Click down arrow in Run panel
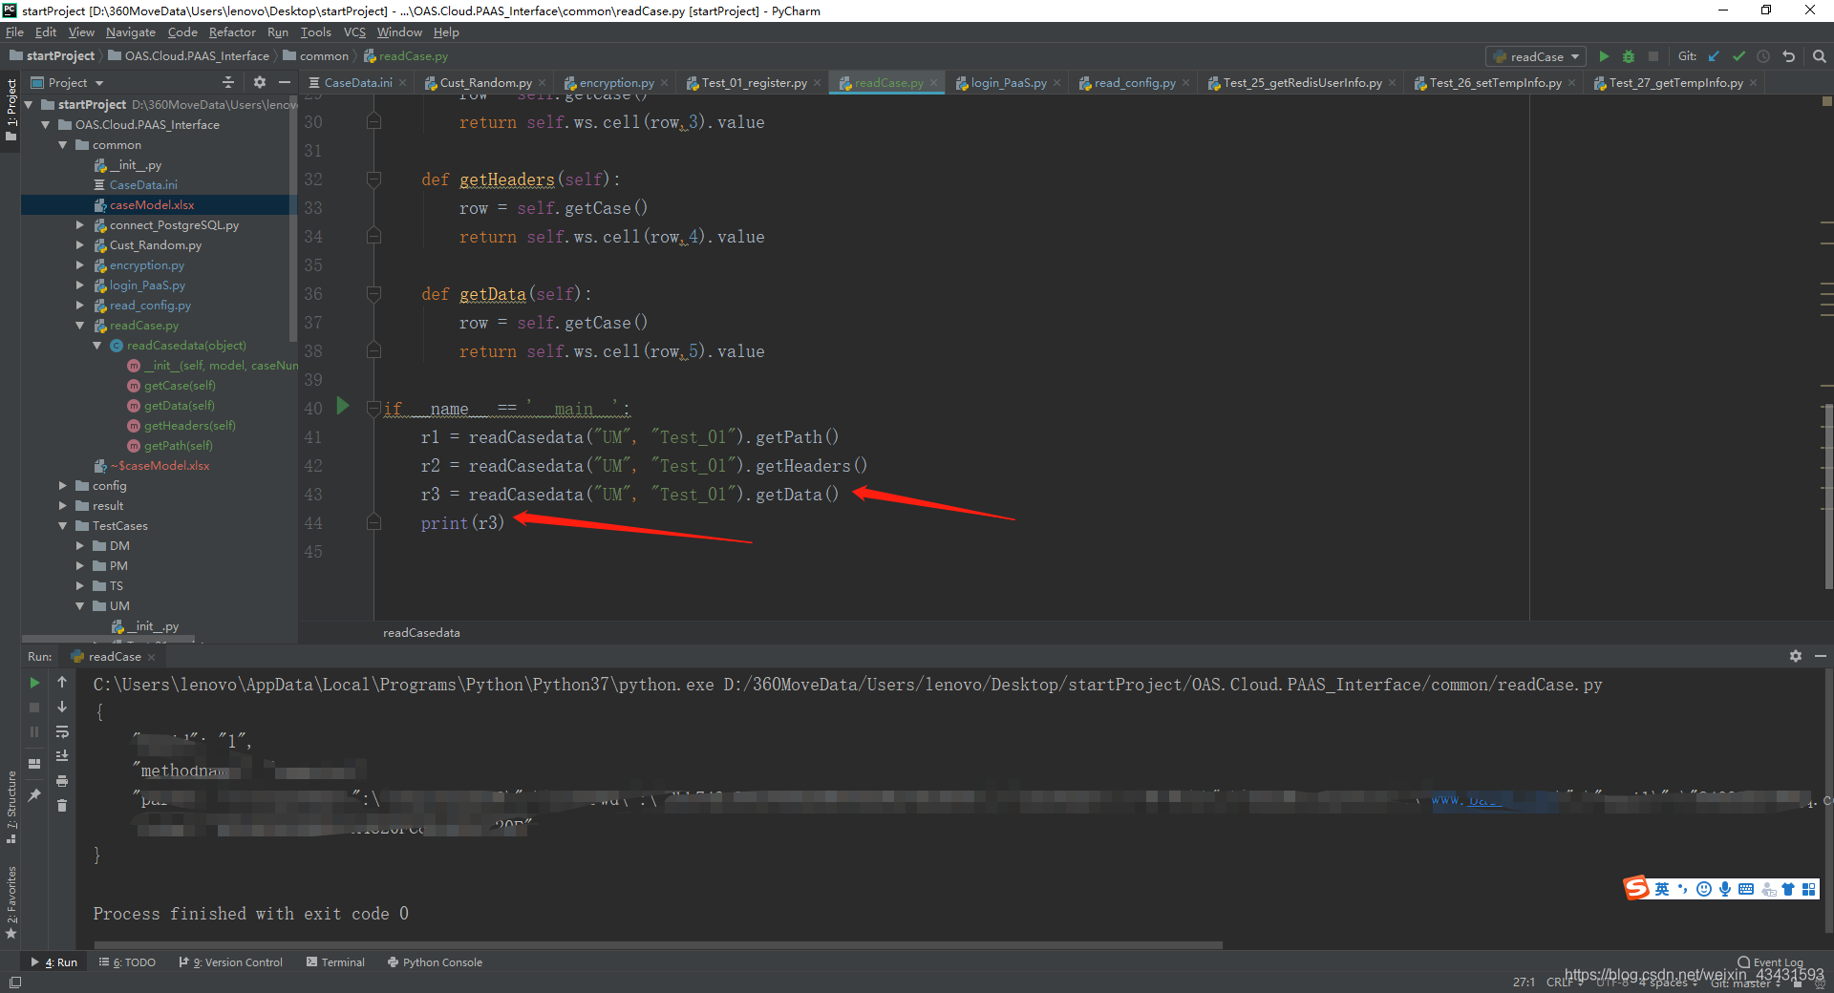This screenshot has height=993, width=1834. pyautogui.click(x=62, y=708)
